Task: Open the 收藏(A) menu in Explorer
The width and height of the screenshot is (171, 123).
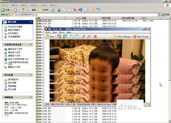Action: 34,5
